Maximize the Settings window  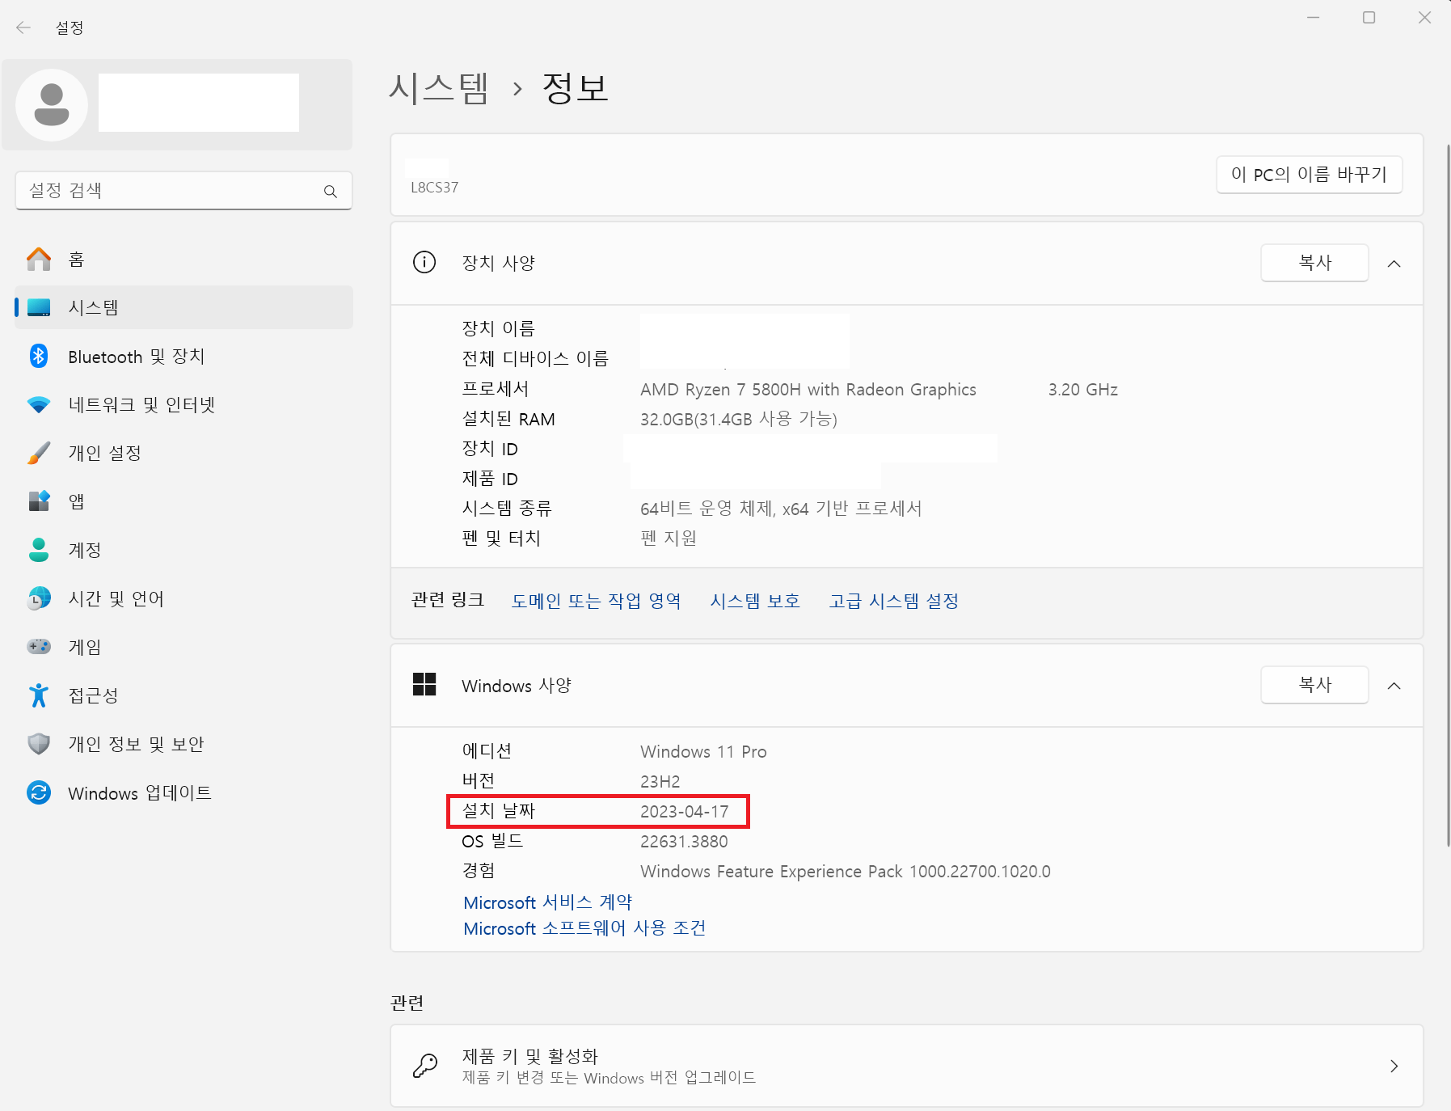(1369, 18)
